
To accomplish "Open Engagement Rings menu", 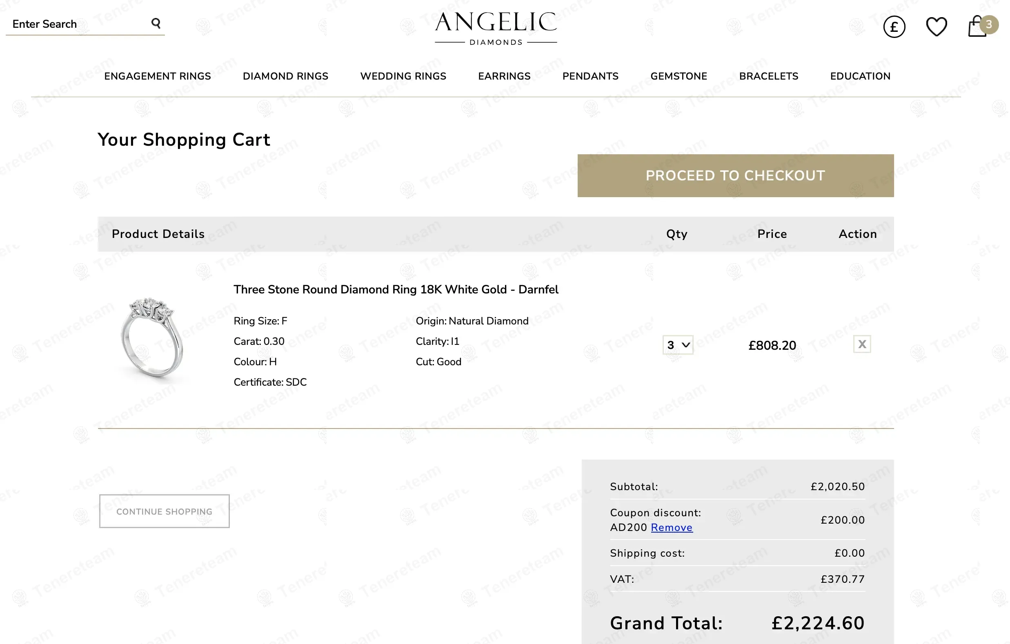I will tap(157, 76).
